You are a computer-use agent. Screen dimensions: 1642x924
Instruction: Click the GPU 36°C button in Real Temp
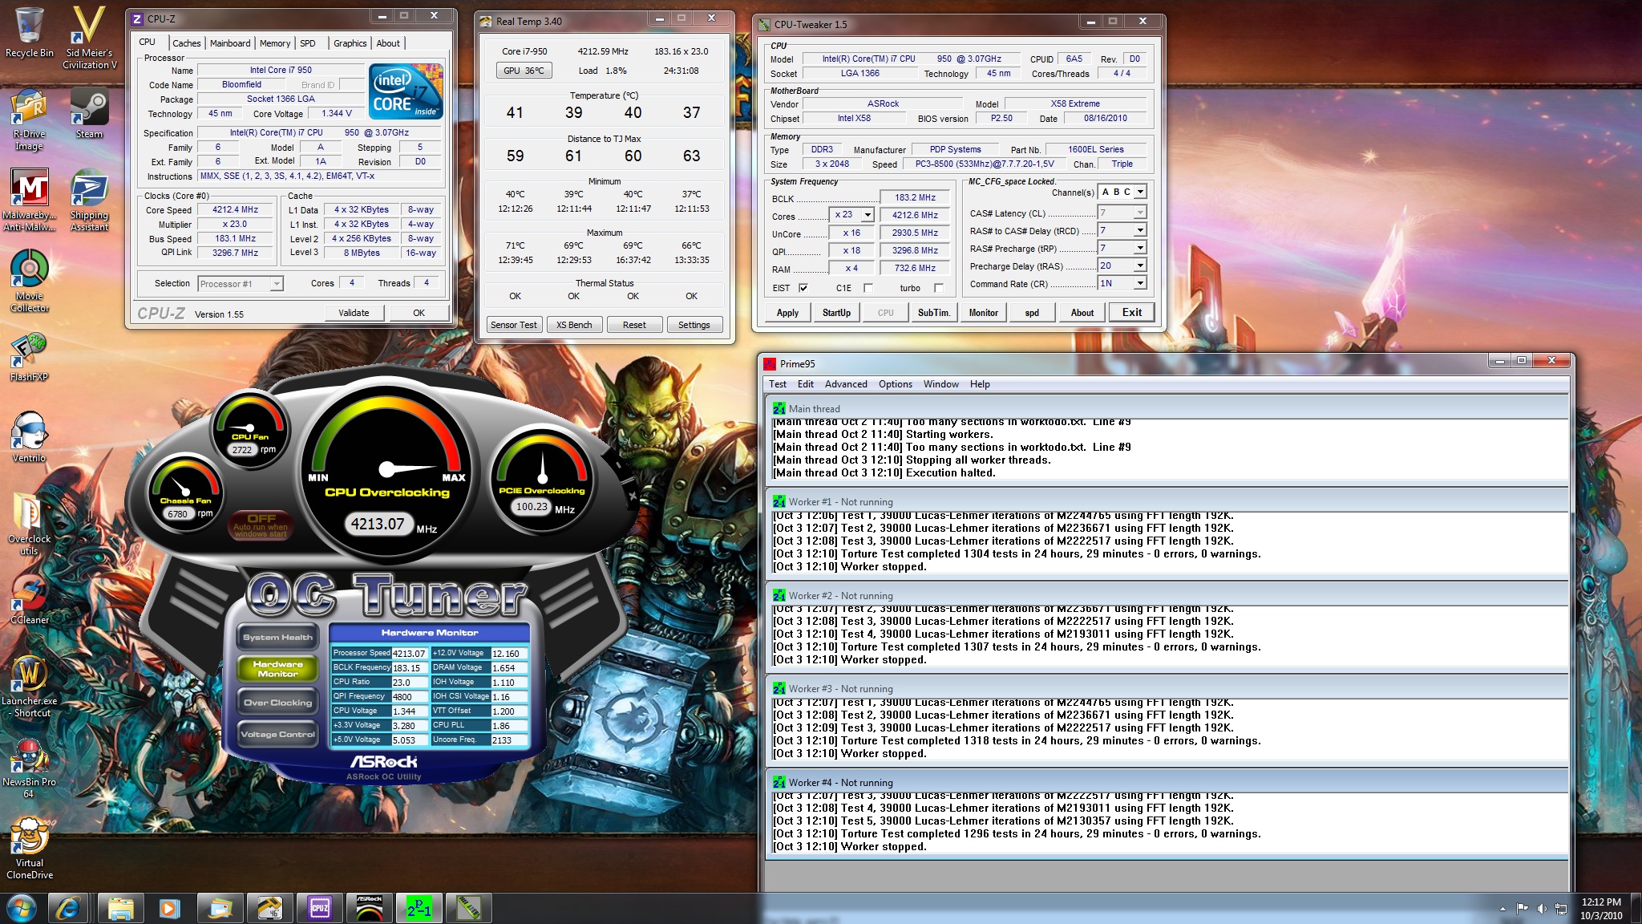[x=524, y=71]
